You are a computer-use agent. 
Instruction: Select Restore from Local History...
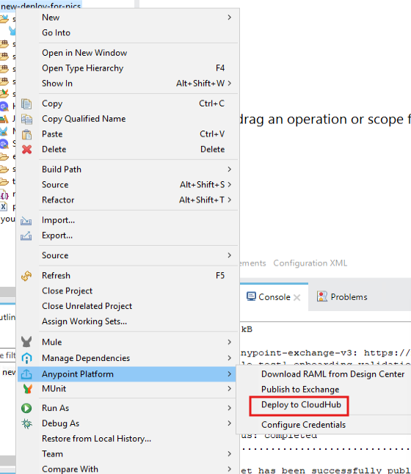click(96, 439)
